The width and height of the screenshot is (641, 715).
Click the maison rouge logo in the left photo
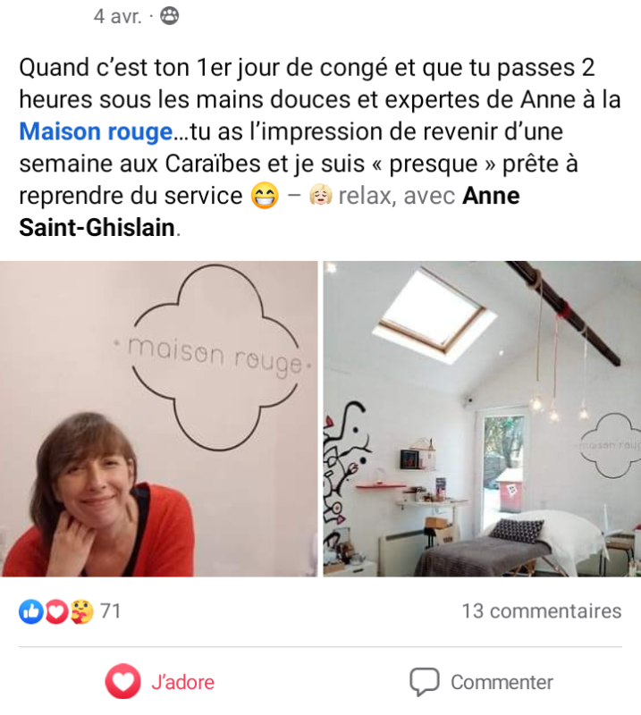pyautogui.click(x=216, y=357)
